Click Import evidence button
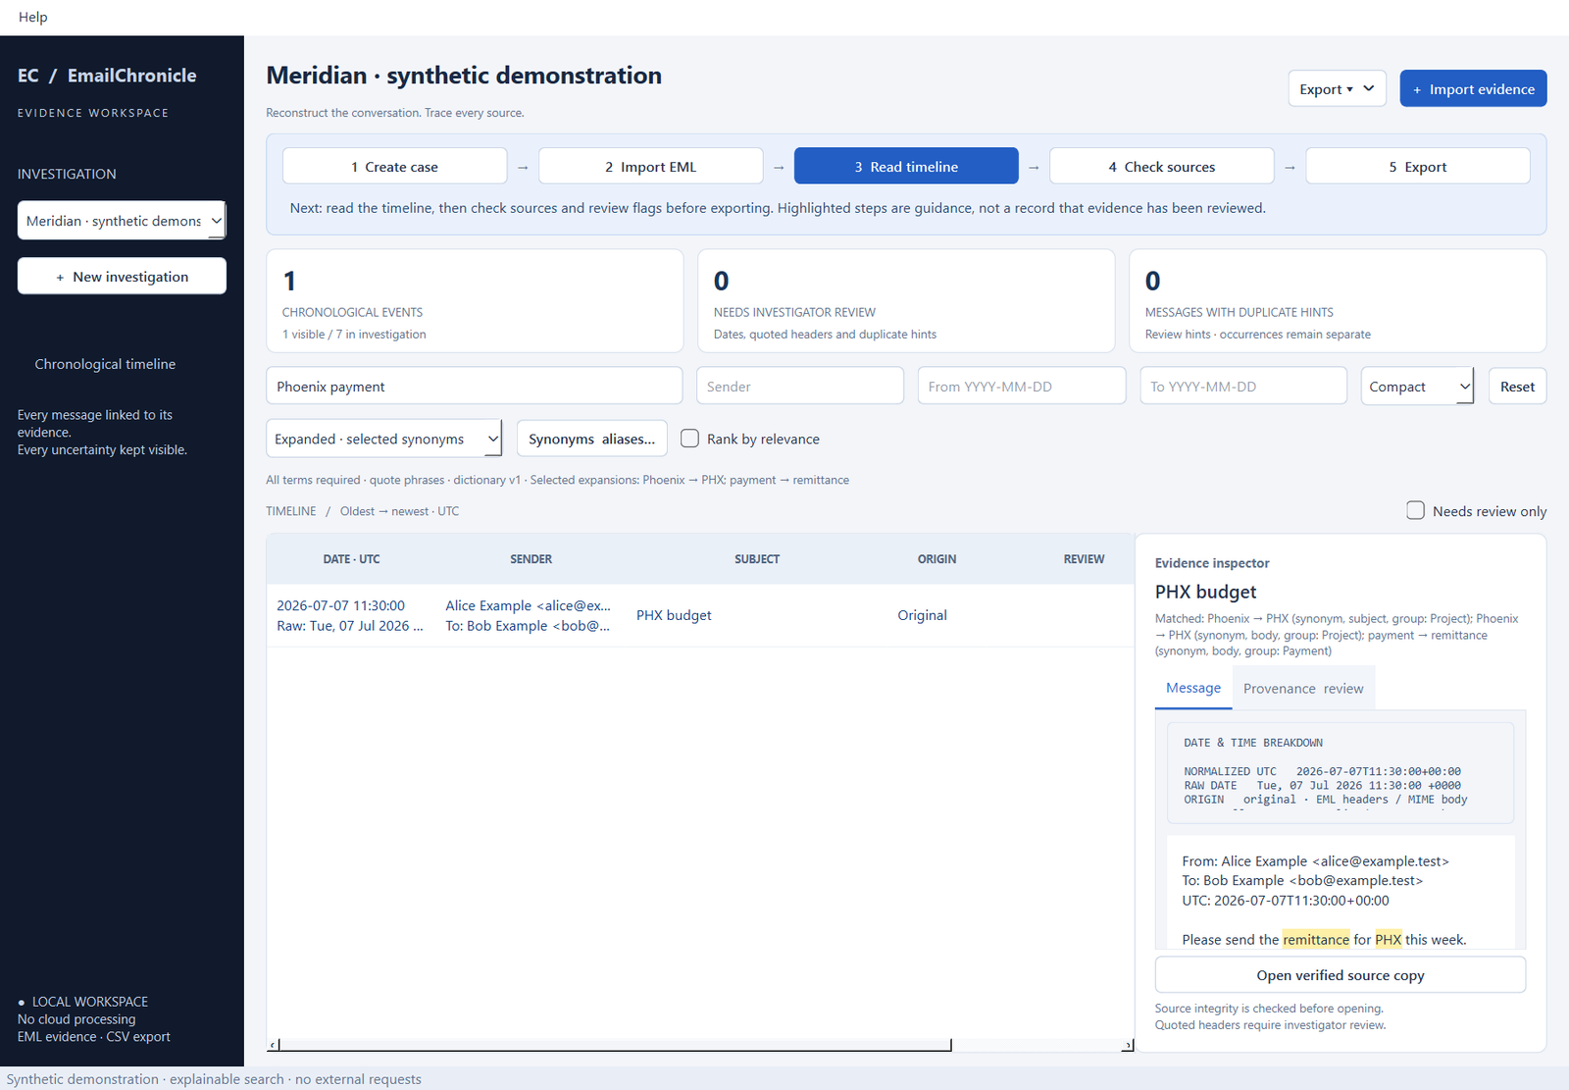 [x=1473, y=88]
